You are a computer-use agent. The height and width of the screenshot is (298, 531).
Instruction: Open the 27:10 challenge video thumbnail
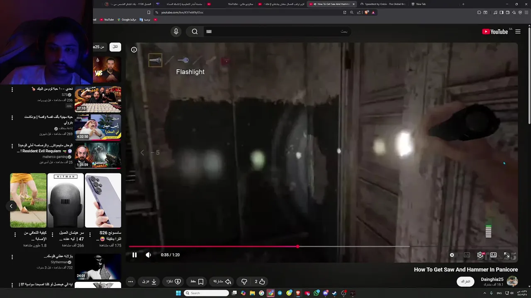98,99
